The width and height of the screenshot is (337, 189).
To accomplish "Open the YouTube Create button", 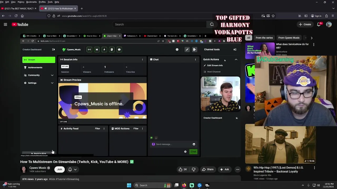I will 305,24.
